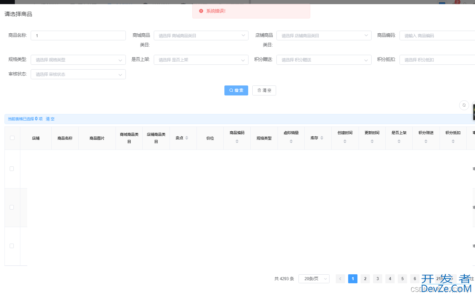Click the 库存 column sort icon
This screenshot has height=296, width=475.
[x=322, y=138]
